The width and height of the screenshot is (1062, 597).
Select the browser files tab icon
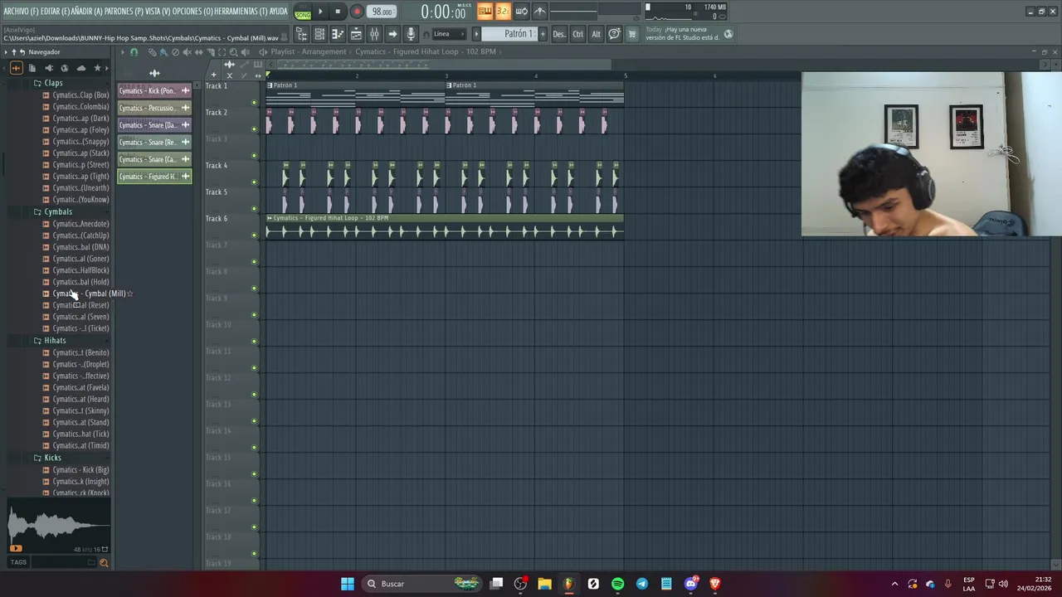coord(32,68)
